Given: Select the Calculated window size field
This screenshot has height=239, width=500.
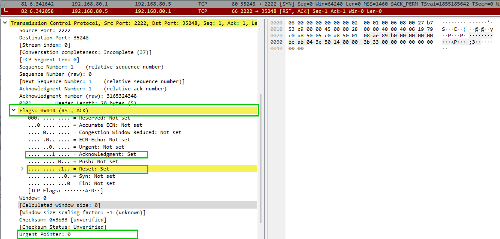Looking at the screenshot, I should [x=60, y=205].
